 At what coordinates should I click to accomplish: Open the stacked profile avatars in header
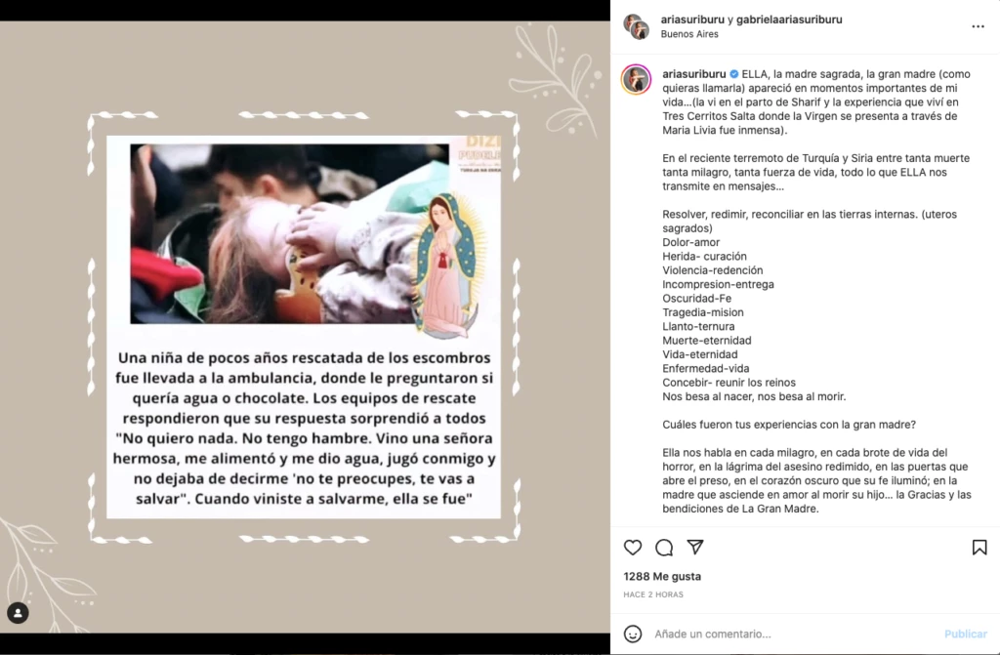point(637,26)
